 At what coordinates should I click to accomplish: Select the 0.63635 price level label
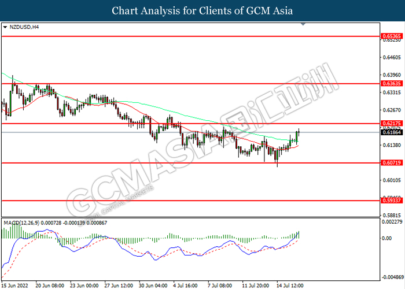[392, 84]
